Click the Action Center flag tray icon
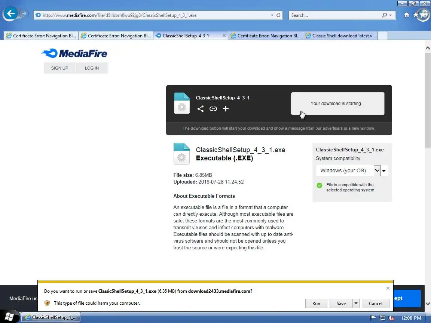The image size is (431, 323). click(373, 318)
